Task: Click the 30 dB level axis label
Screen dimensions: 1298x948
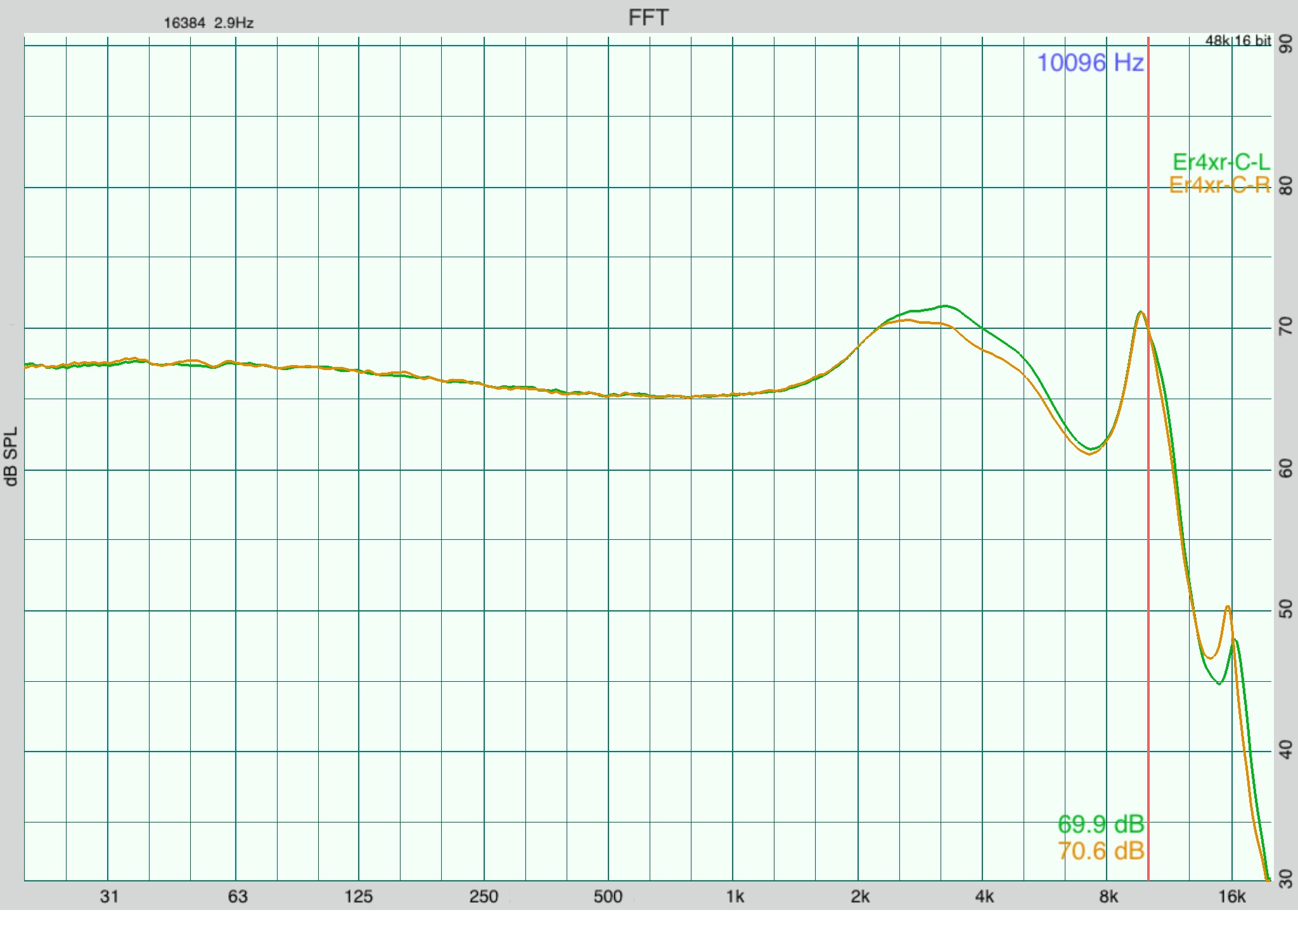Action: [1286, 879]
